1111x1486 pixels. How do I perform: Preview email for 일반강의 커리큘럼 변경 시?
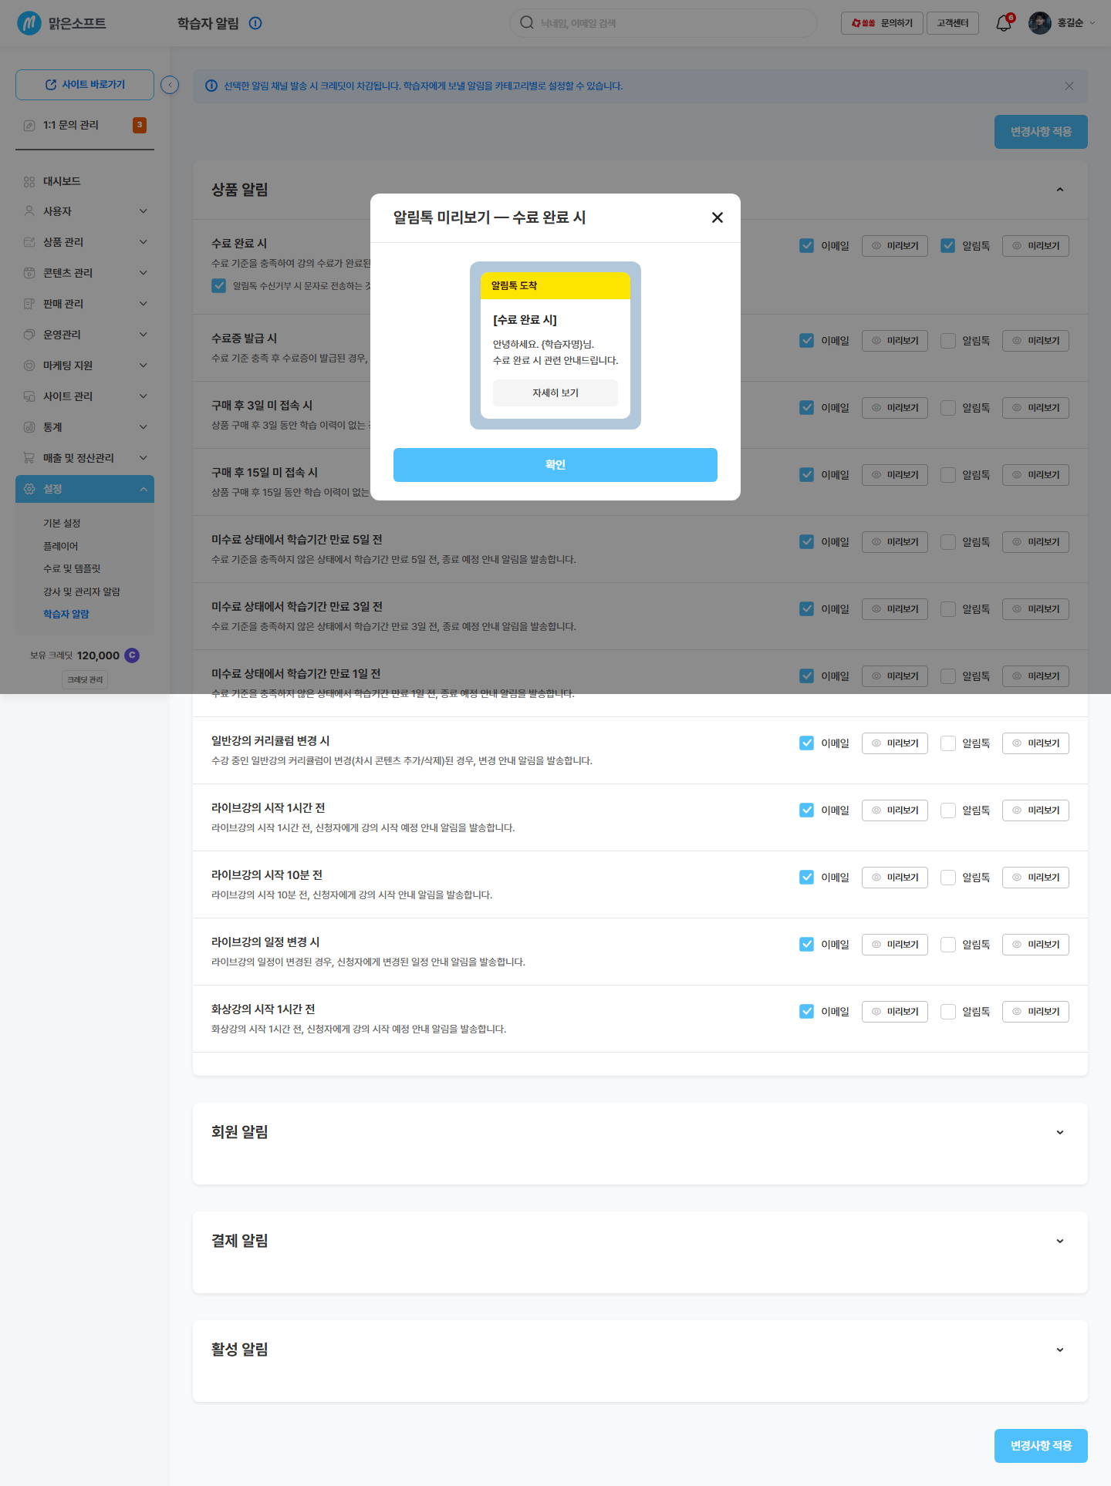pos(895,743)
